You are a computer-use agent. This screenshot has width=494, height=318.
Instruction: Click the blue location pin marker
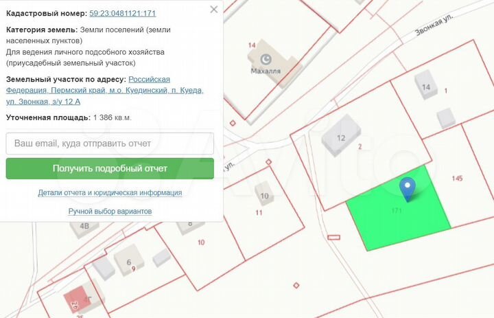[x=408, y=189]
